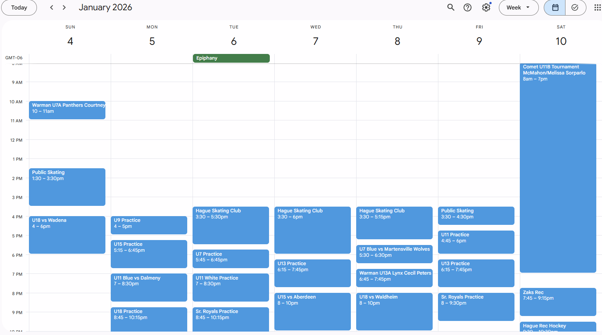The image size is (602, 335).
Task: Open Tuesday 6 day view
Action: (x=234, y=41)
